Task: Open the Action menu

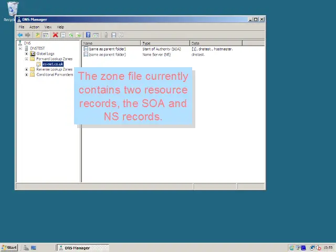Action: pos(34,27)
